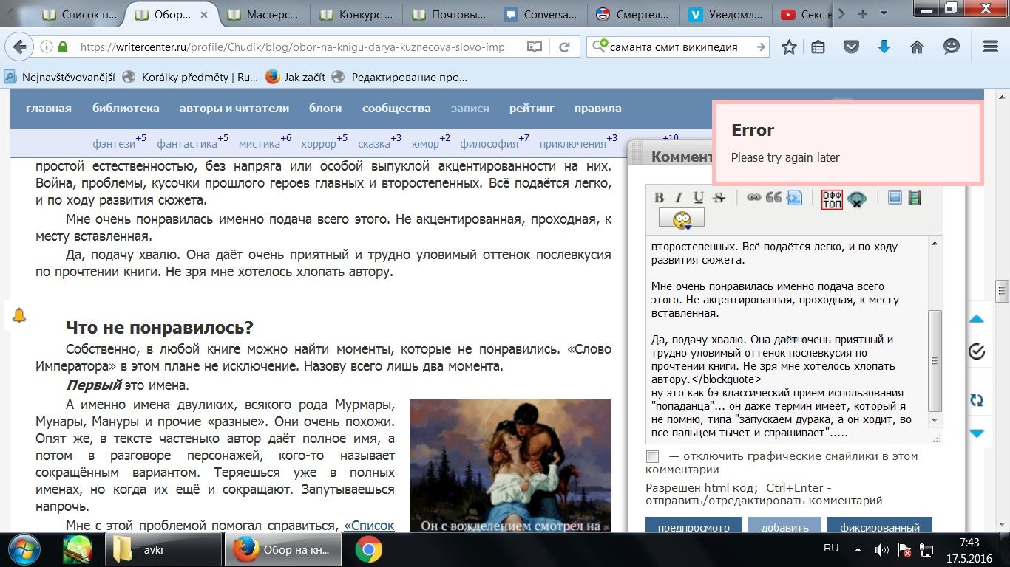Click the crossed-out eye spoiler icon
This screenshot has width=1010, height=567.
[856, 199]
